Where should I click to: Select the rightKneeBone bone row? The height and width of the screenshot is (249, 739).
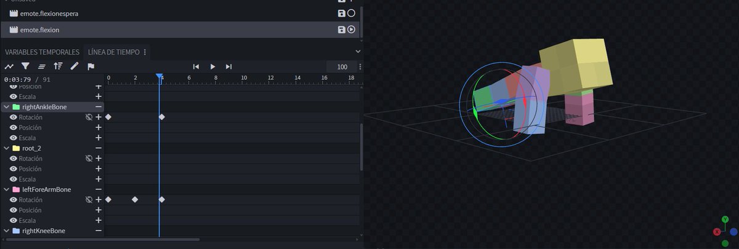tap(52, 231)
